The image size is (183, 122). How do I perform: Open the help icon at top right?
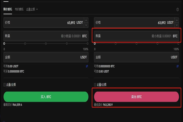click(x=177, y=9)
